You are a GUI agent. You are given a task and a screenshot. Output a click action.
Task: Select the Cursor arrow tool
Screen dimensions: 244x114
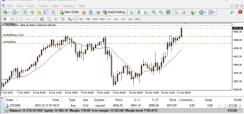click(x=5, y=19)
